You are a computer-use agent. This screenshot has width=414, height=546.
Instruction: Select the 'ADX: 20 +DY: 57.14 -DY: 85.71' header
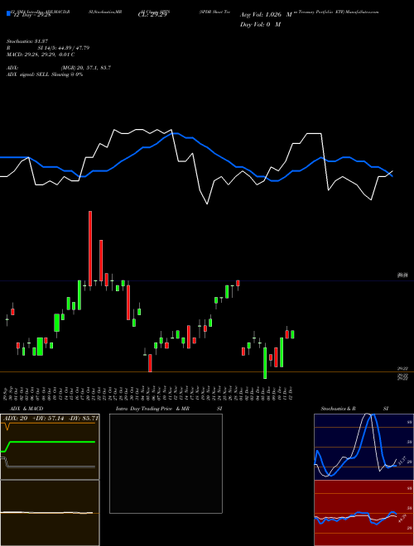[x=51, y=418]
